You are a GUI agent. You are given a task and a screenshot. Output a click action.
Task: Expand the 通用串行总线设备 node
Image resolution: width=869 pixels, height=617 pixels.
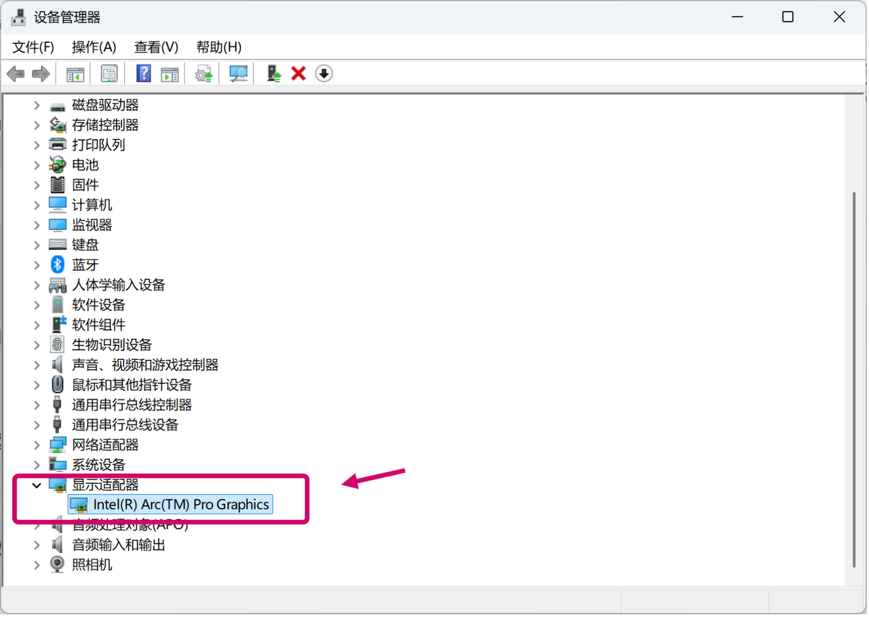(37, 426)
